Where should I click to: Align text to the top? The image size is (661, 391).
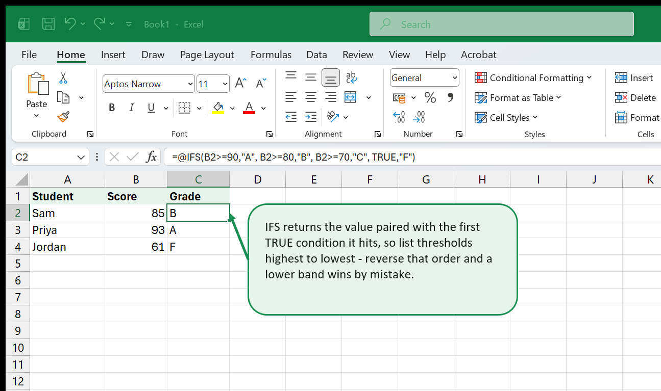[x=291, y=77]
